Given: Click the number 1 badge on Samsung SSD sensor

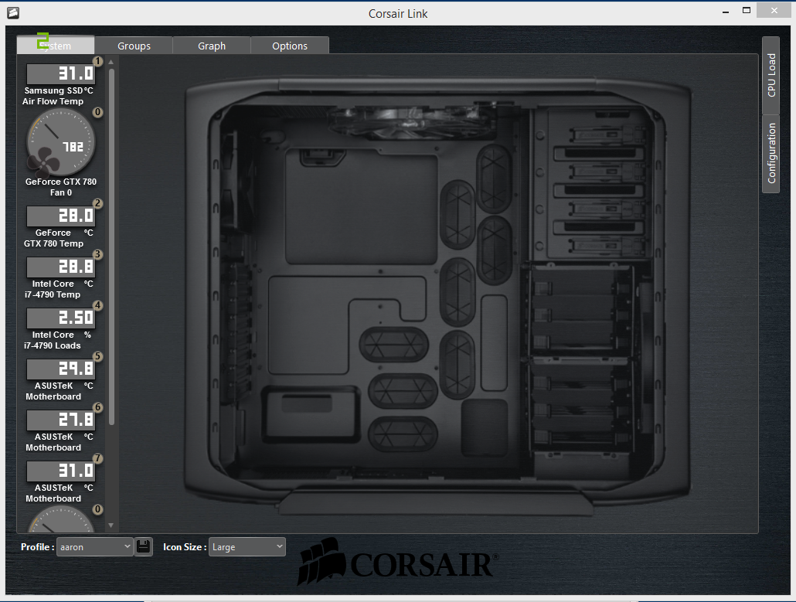Looking at the screenshot, I should click(98, 61).
